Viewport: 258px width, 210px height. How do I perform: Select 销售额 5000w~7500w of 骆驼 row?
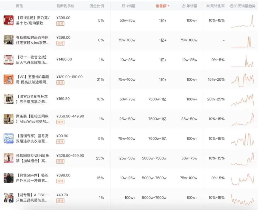154,178
